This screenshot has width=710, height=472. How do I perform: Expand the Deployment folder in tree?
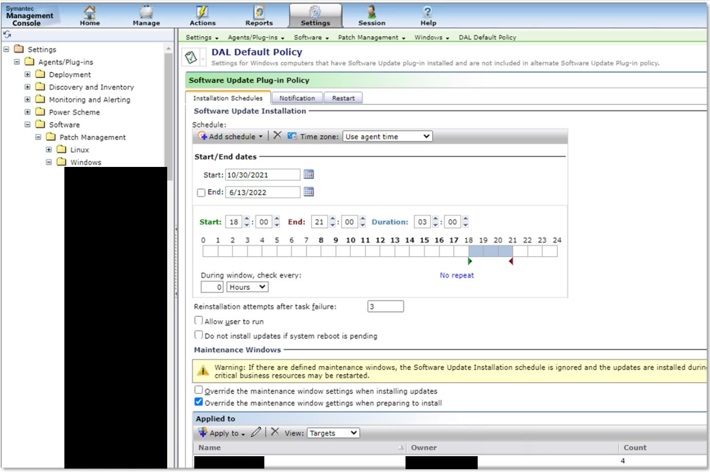pos(27,74)
